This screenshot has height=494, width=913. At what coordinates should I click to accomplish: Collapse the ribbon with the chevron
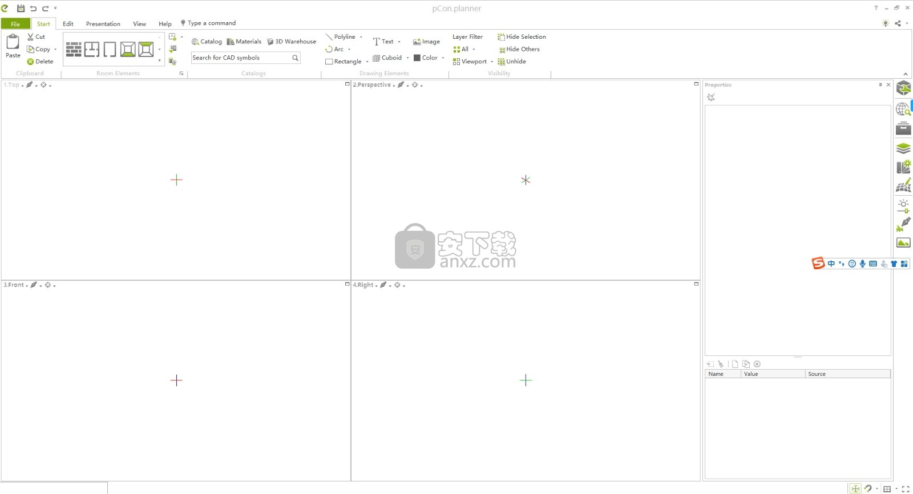pos(906,74)
